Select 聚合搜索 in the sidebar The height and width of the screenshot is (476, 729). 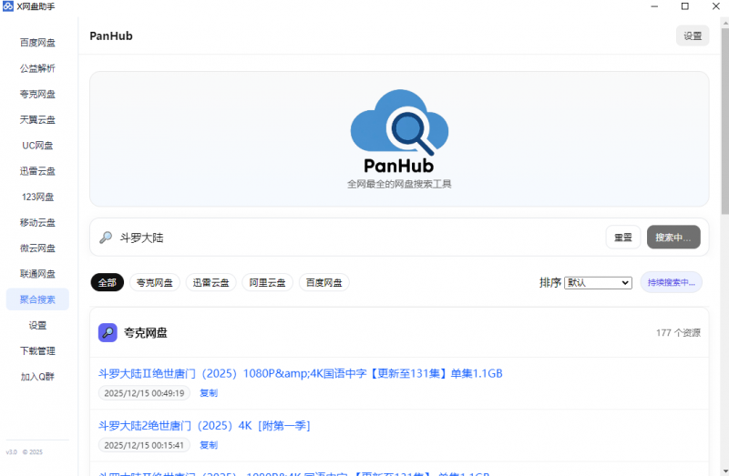(x=37, y=299)
